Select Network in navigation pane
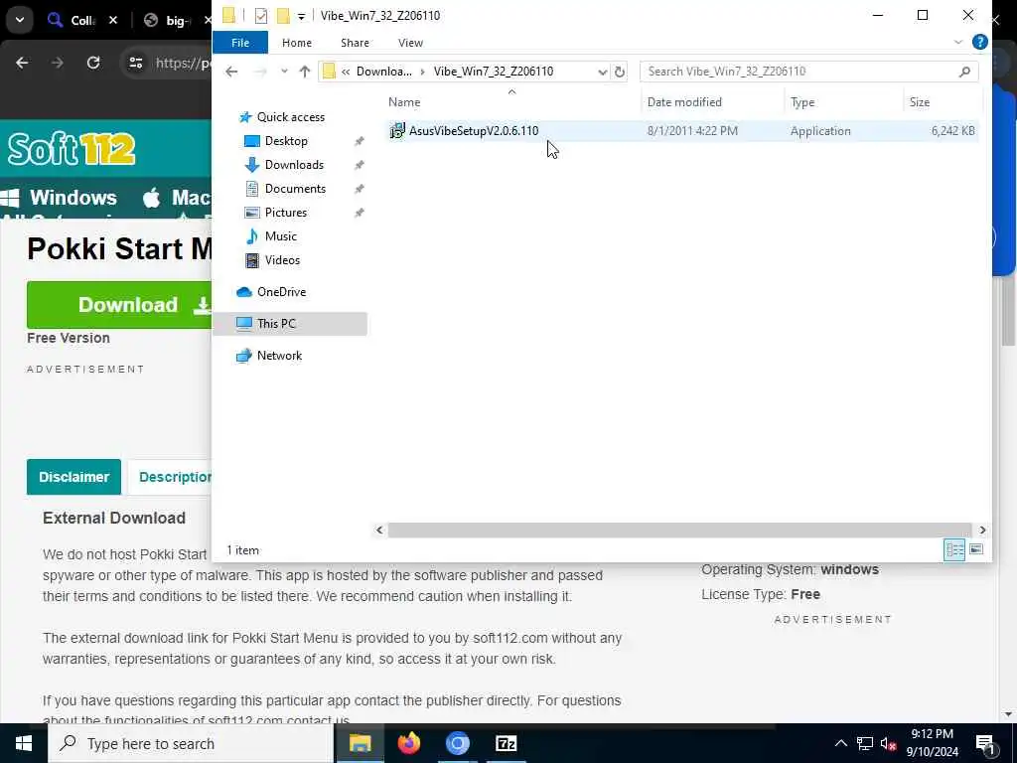The height and width of the screenshot is (763, 1017). tap(279, 356)
